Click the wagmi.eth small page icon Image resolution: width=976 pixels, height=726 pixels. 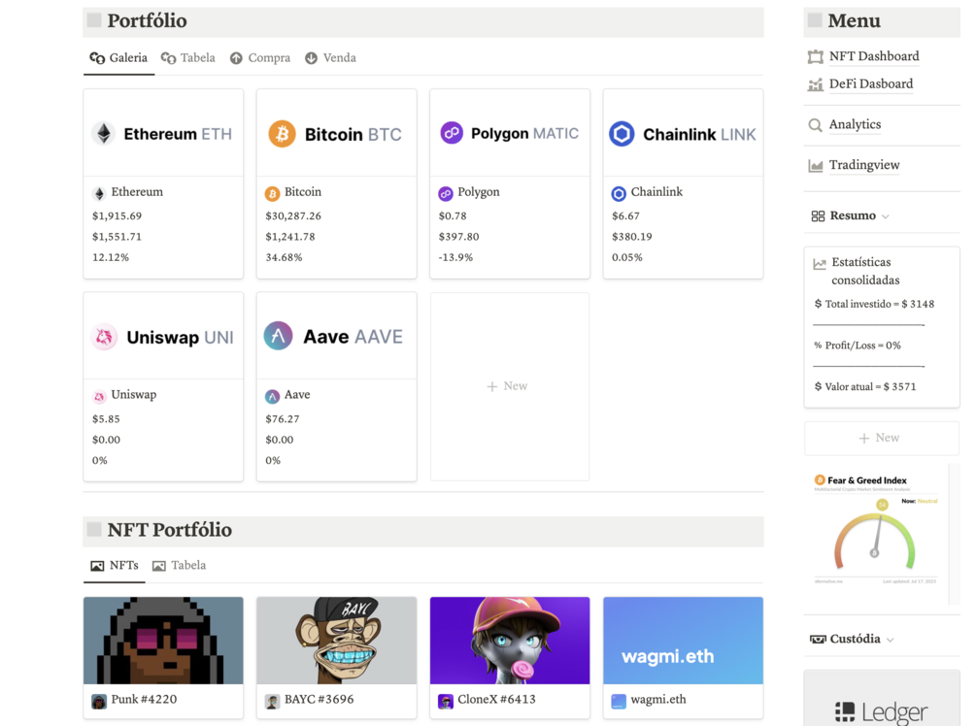tap(619, 701)
